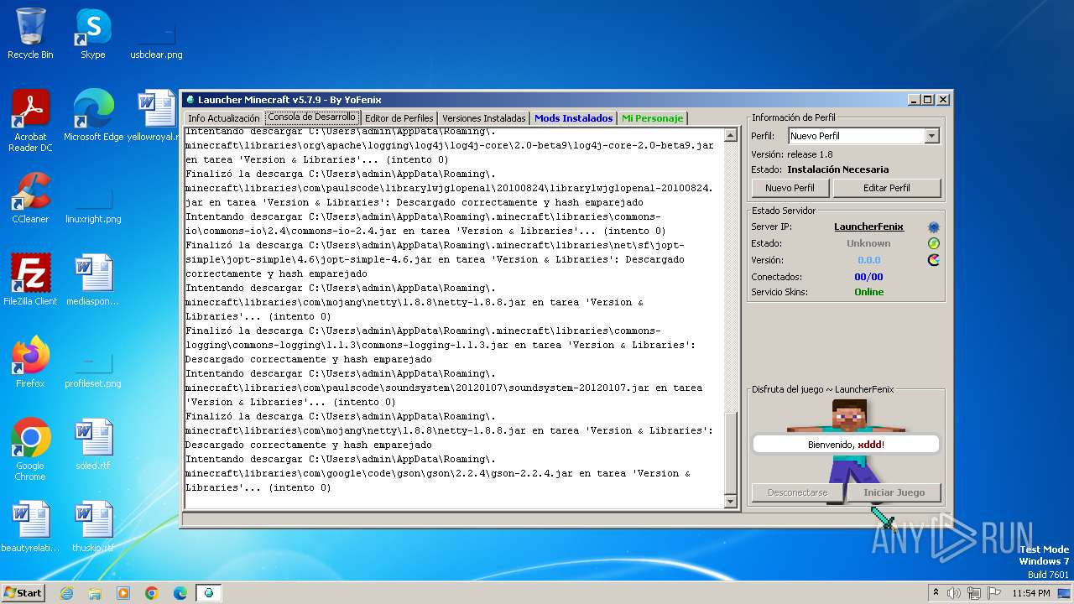The height and width of the screenshot is (604, 1074).
Task: Open CCleaner desktop shortcut
Action: coord(30,198)
